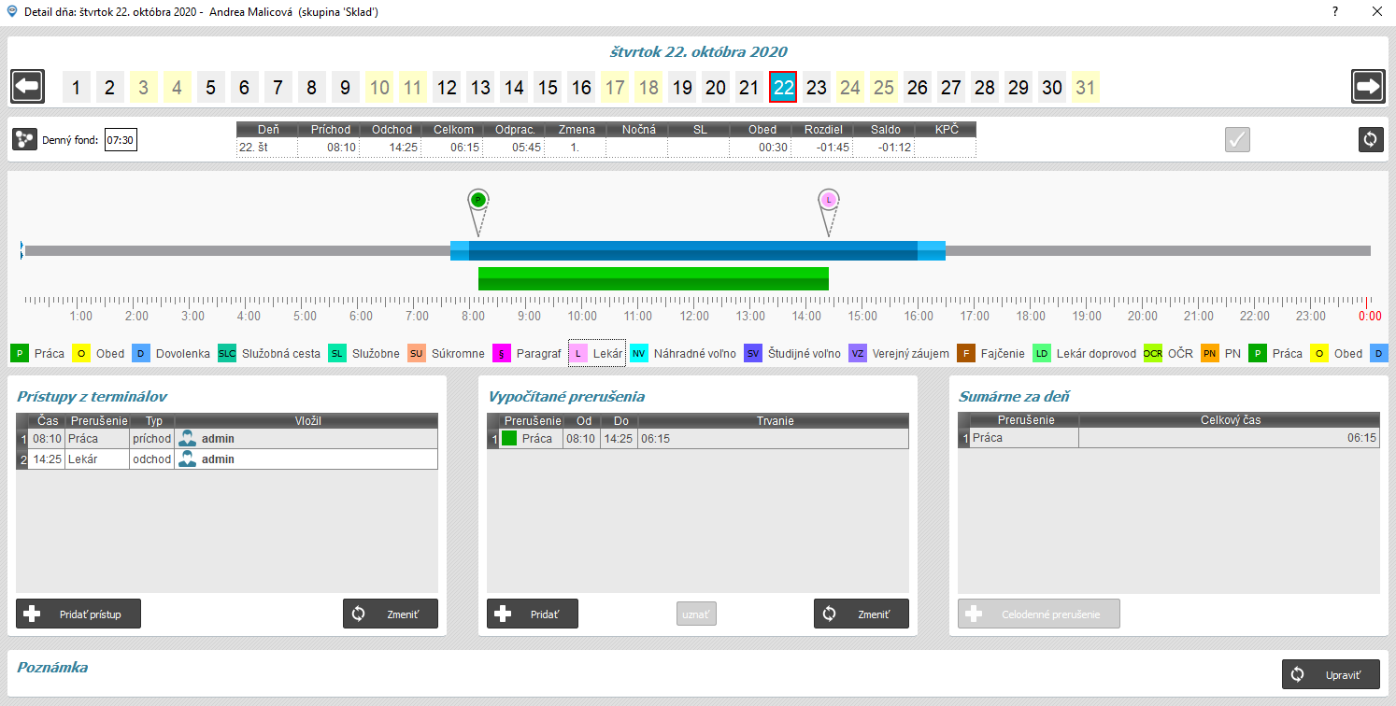
Task: Select Práca 08:10–14:25 calculated interruption row
Action: tap(698, 438)
